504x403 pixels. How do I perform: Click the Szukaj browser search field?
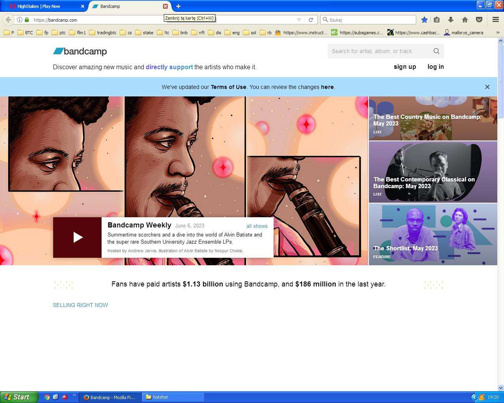[368, 20]
